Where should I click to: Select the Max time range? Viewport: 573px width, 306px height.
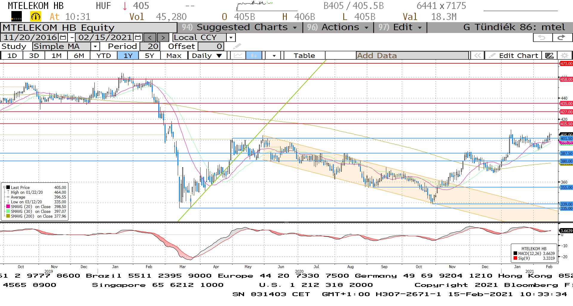[x=174, y=56]
